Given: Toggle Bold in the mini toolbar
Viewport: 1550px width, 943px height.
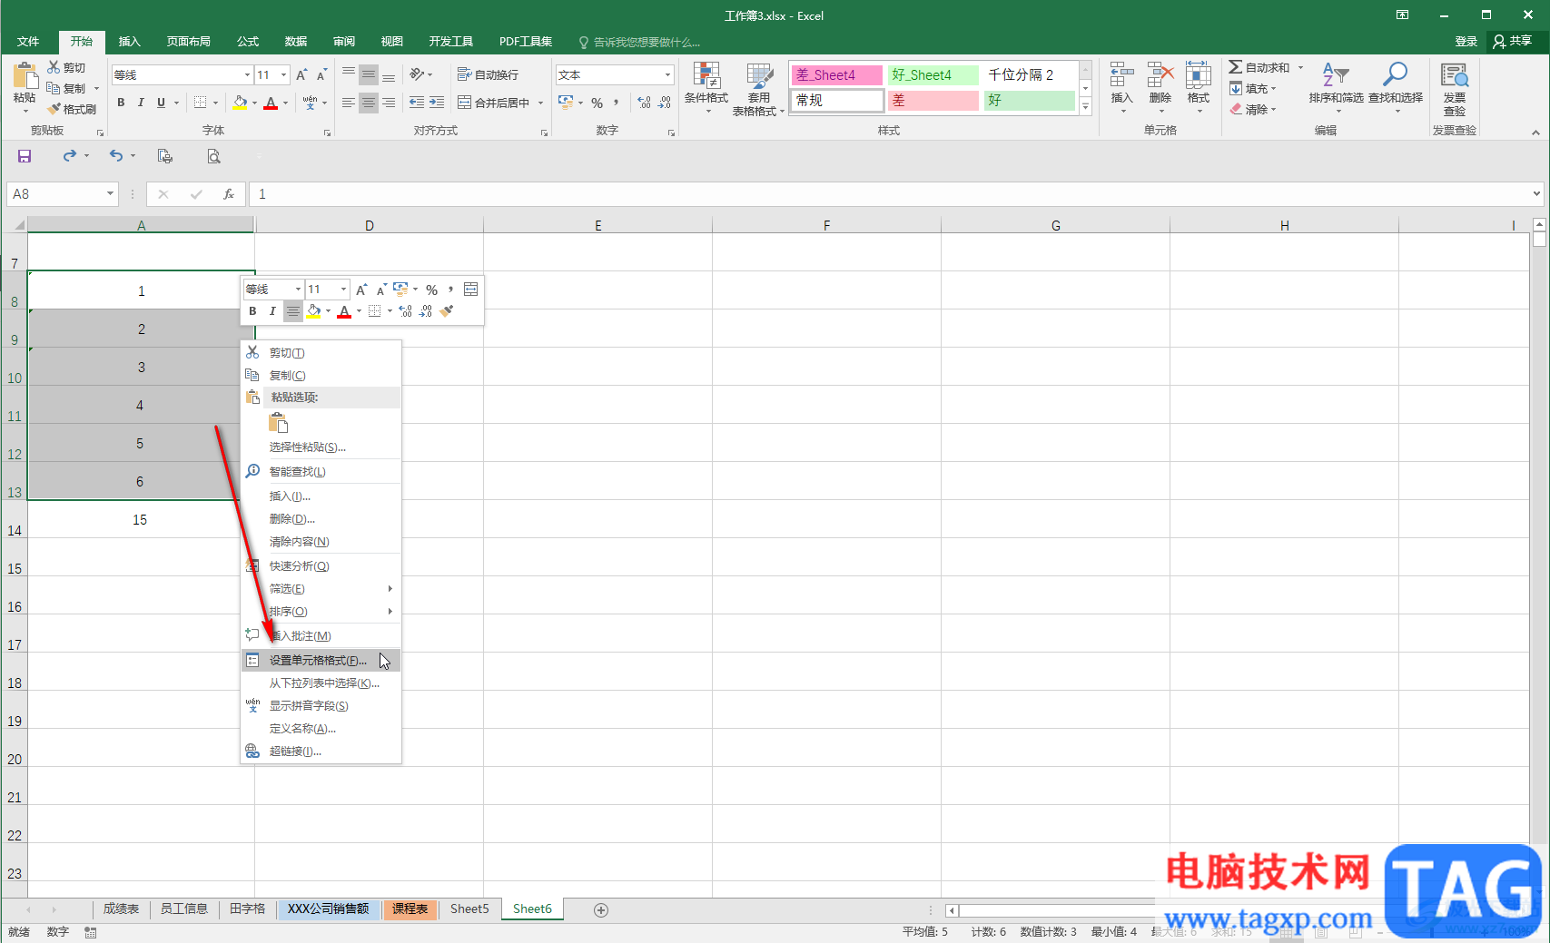Looking at the screenshot, I should click(252, 311).
